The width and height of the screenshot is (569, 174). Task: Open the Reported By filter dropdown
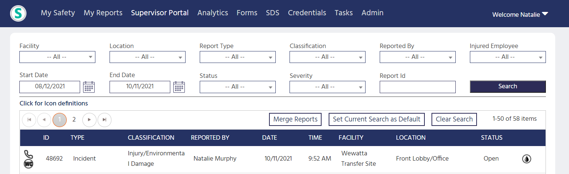[418, 57]
